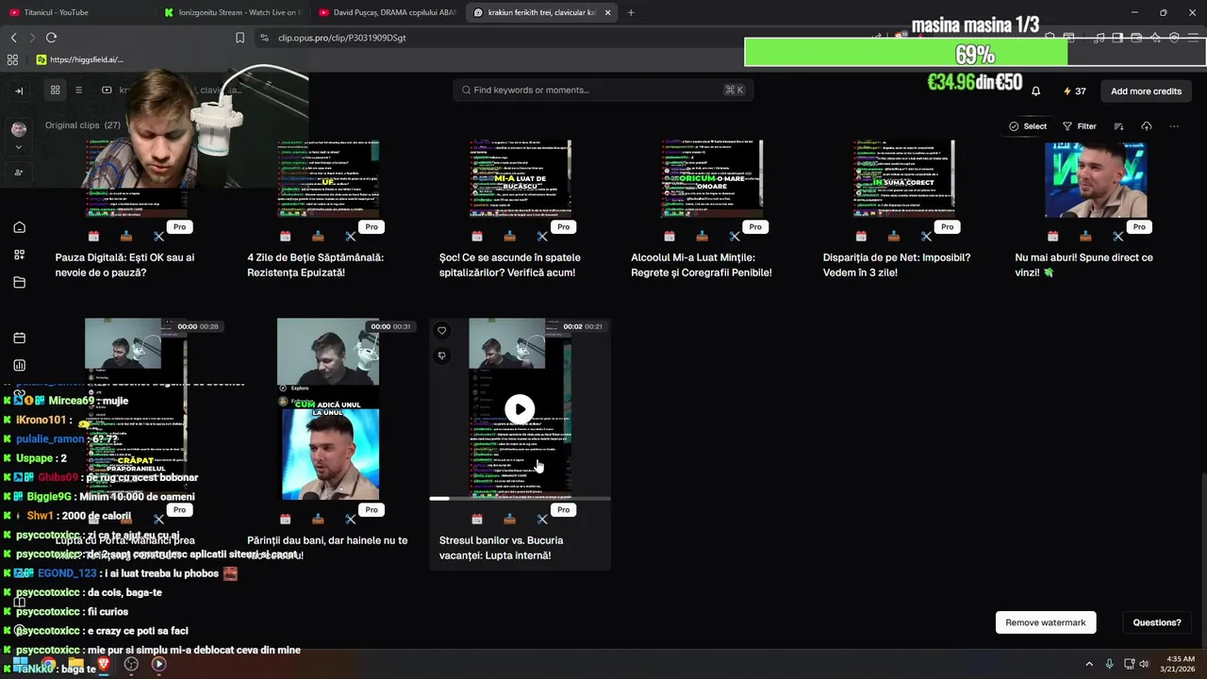Screen dimensions: 1207x679
Task: Open the Filter options
Action: [1080, 126]
